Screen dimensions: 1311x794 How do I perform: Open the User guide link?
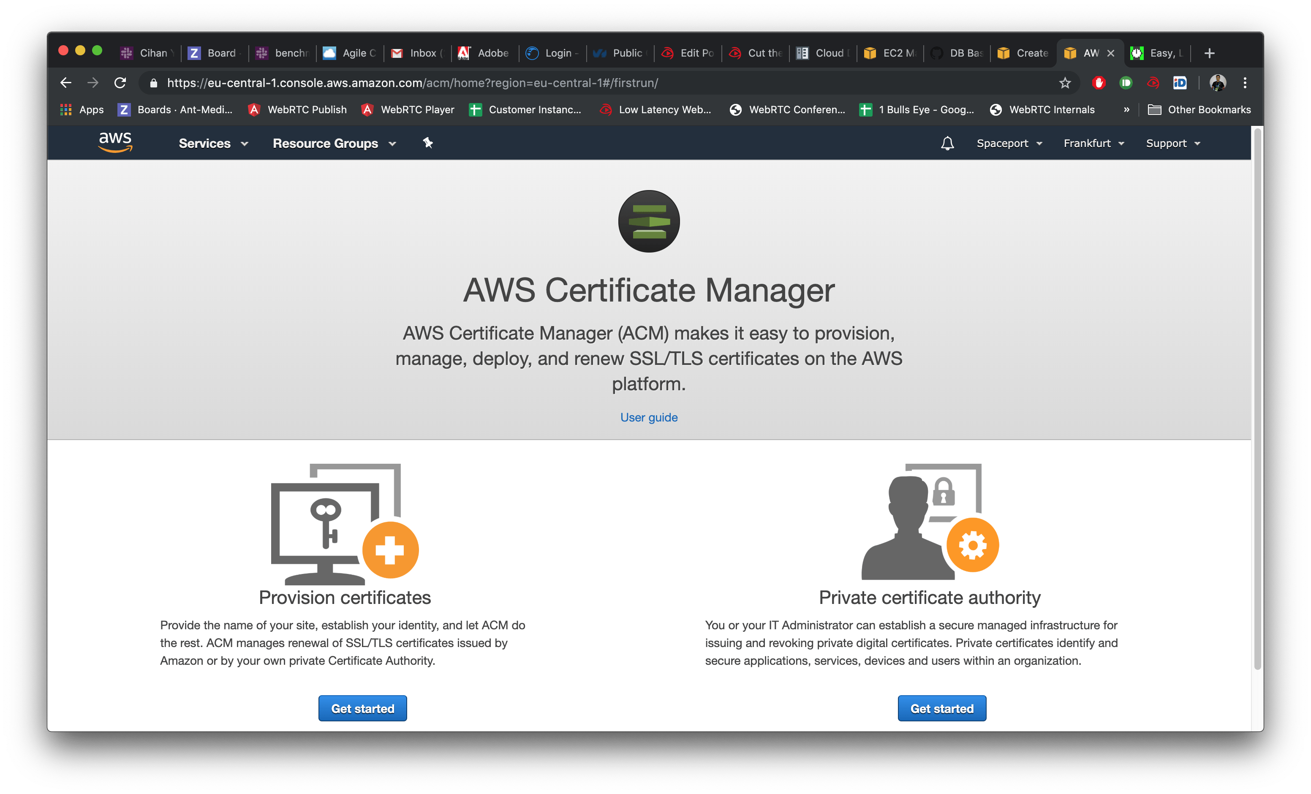tap(649, 417)
